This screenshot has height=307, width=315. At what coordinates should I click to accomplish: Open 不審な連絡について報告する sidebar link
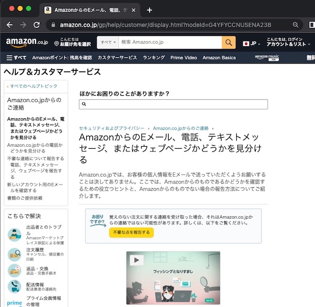(x=36, y=159)
